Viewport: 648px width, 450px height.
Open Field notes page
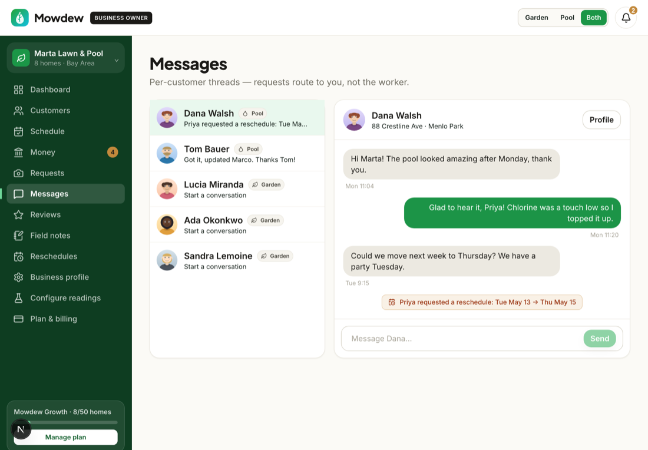point(66,236)
